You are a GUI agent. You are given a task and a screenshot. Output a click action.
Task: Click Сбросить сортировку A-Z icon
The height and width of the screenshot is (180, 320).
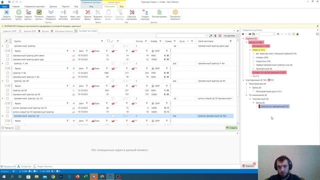click(x=132, y=12)
